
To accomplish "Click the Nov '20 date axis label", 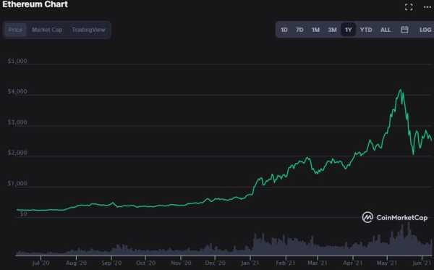I will (181, 263).
